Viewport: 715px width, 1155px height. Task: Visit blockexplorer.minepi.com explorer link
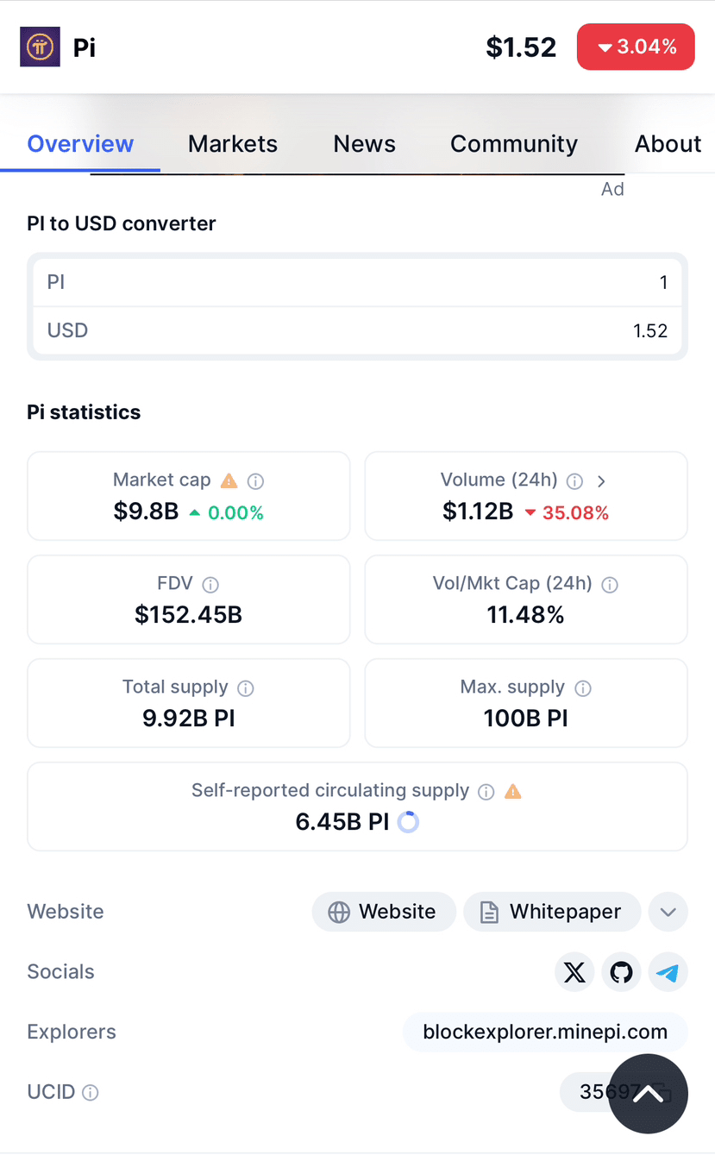tap(545, 1032)
